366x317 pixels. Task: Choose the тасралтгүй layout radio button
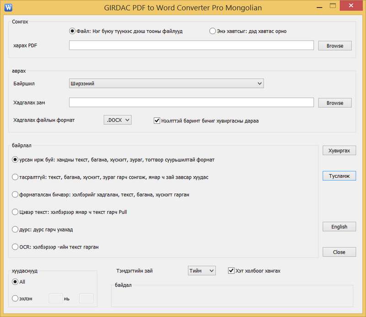[16, 177]
